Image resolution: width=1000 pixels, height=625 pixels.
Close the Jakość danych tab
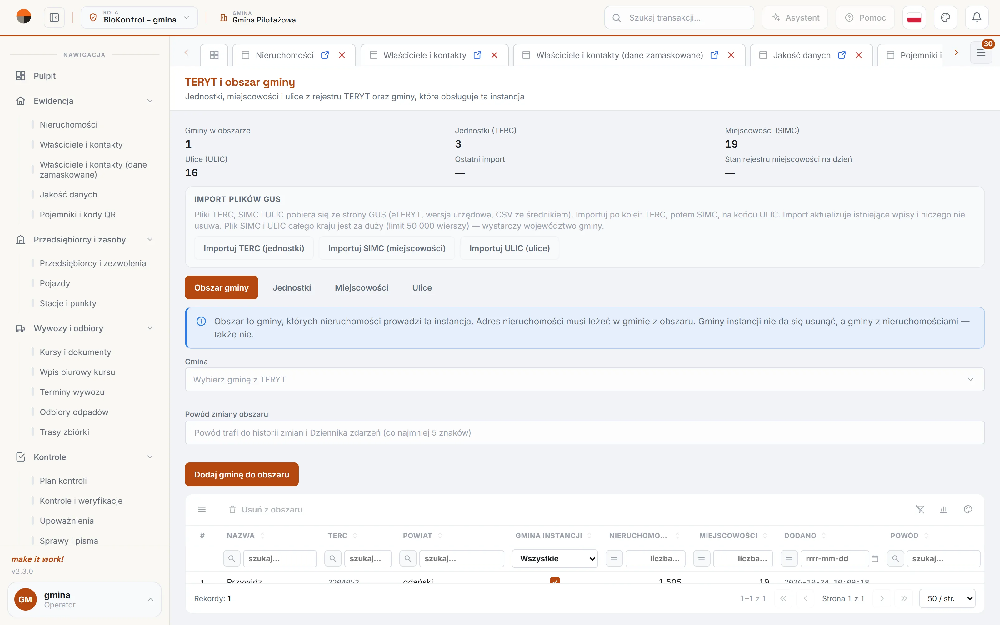point(859,55)
